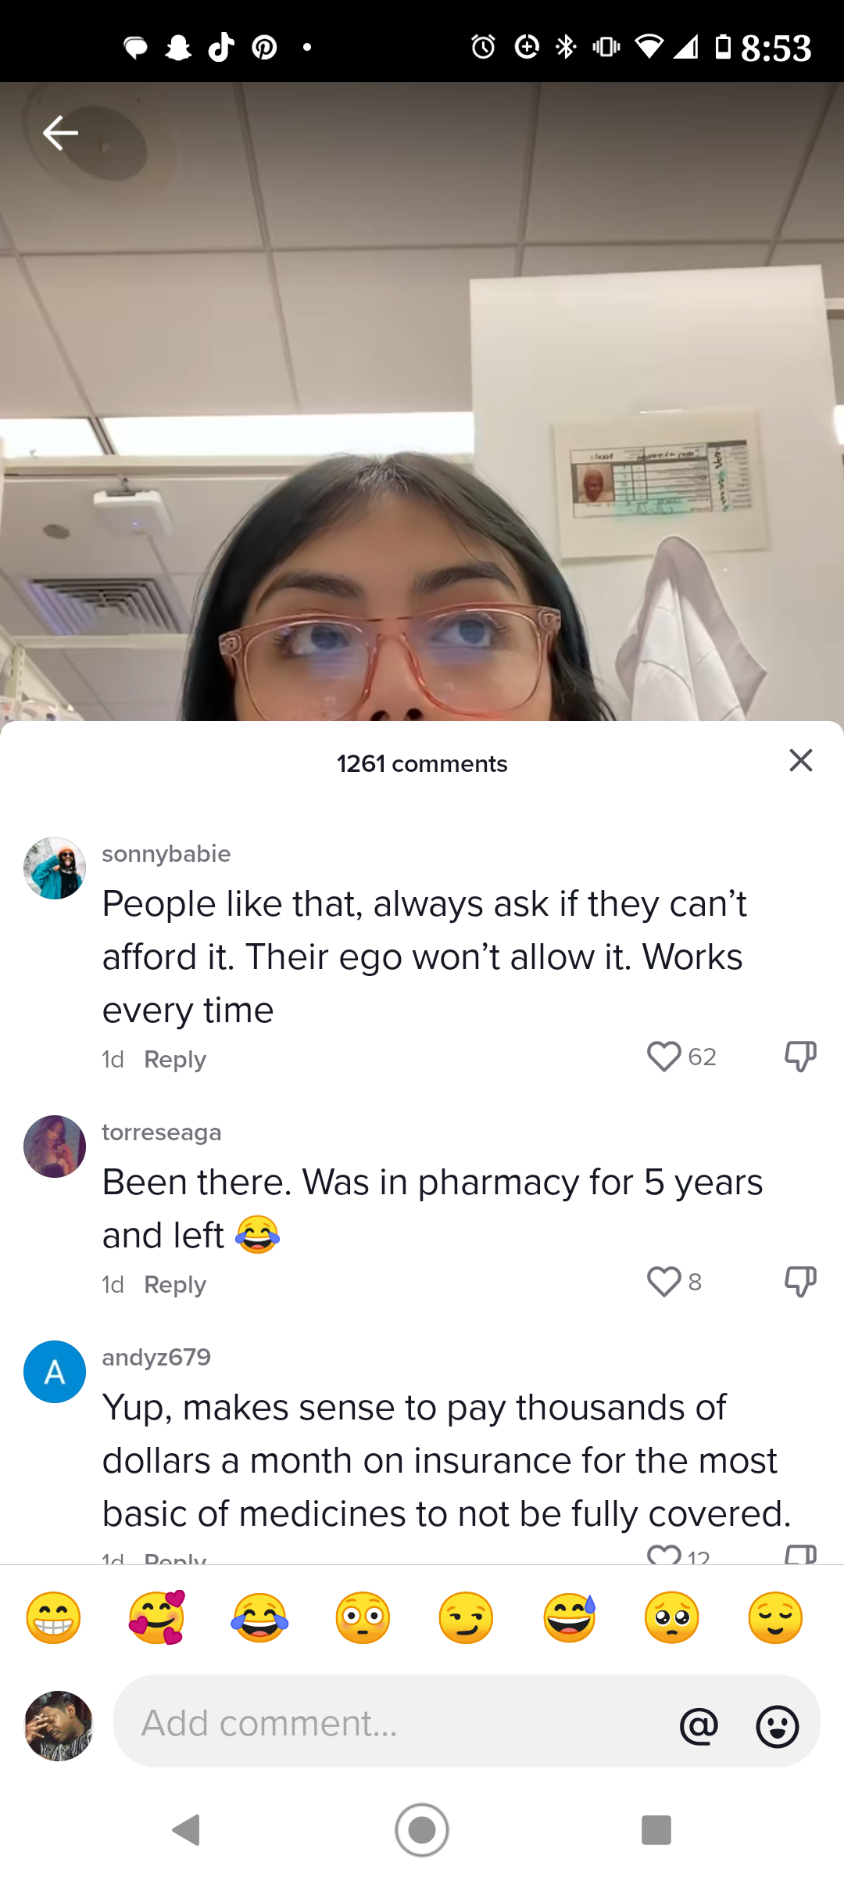Image resolution: width=844 pixels, height=1877 pixels.
Task: Open the andyz679 username link
Action: 156,1357
